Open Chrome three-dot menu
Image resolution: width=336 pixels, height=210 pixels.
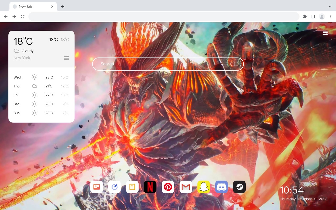click(330, 17)
